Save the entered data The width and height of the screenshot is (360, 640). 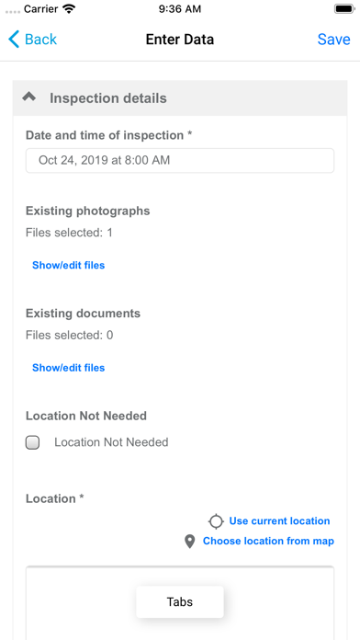tap(334, 40)
